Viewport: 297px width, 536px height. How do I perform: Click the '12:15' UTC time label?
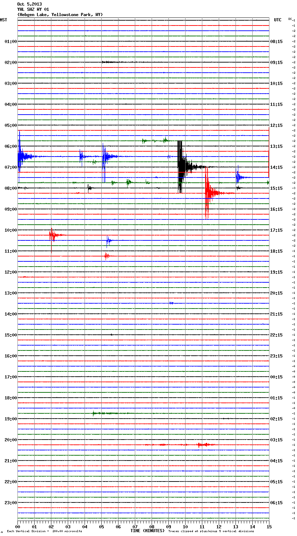276,125
